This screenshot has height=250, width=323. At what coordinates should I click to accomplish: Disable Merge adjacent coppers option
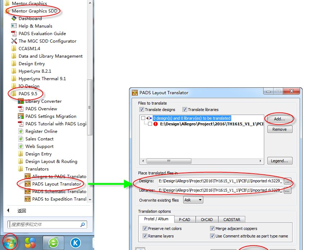[x=213, y=229]
